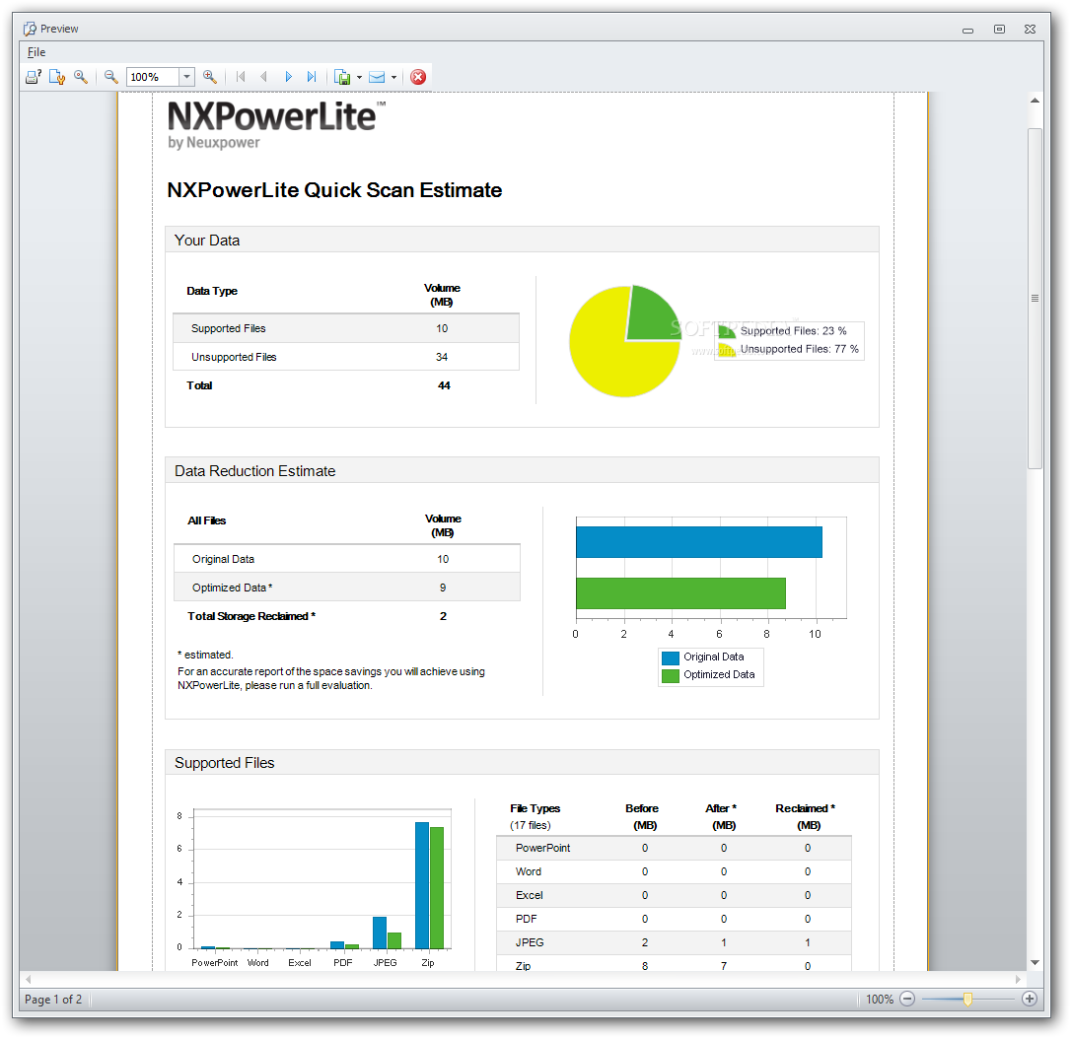Click the status bar zoom slider handle
Image resolution: width=1071 pixels, height=1038 pixels.
[x=967, y=1000]
